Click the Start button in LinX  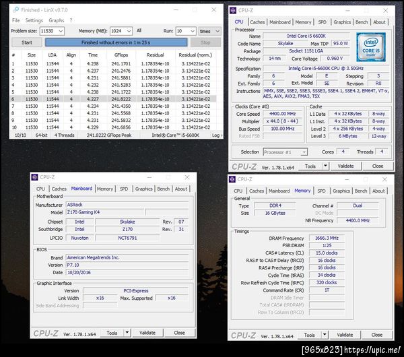27,42
